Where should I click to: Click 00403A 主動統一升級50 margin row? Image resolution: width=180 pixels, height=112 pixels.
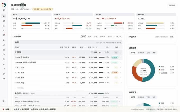68,101
